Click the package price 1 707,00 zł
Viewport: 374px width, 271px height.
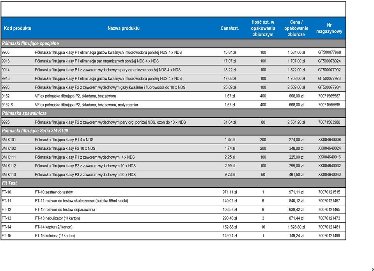coord(296,61)
